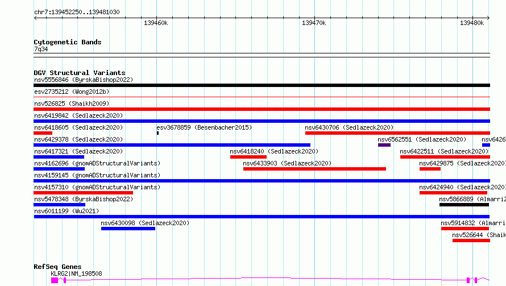The width and height of the screenshot is (506, 286).
Task: Click the nsv6433903 (Sedlazeck2020) label
Action: (x=287, y=163)
